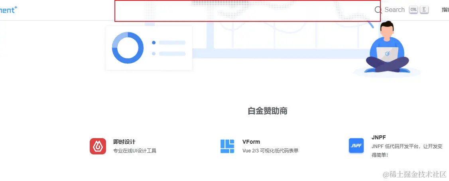The height and width of the screenshot is (181, 449).
Task: Click the 专业在线UI设计工具 description
Action: [135, 151]
